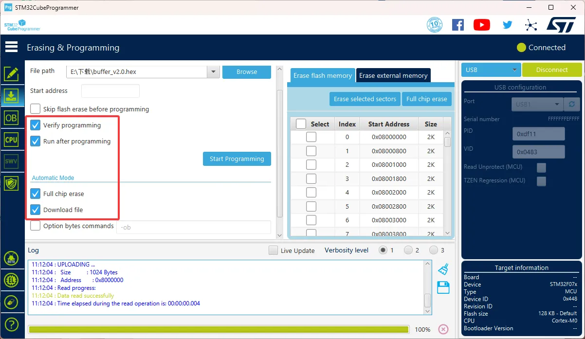Select the Erase flash memory tab

[x=322, y=75]
